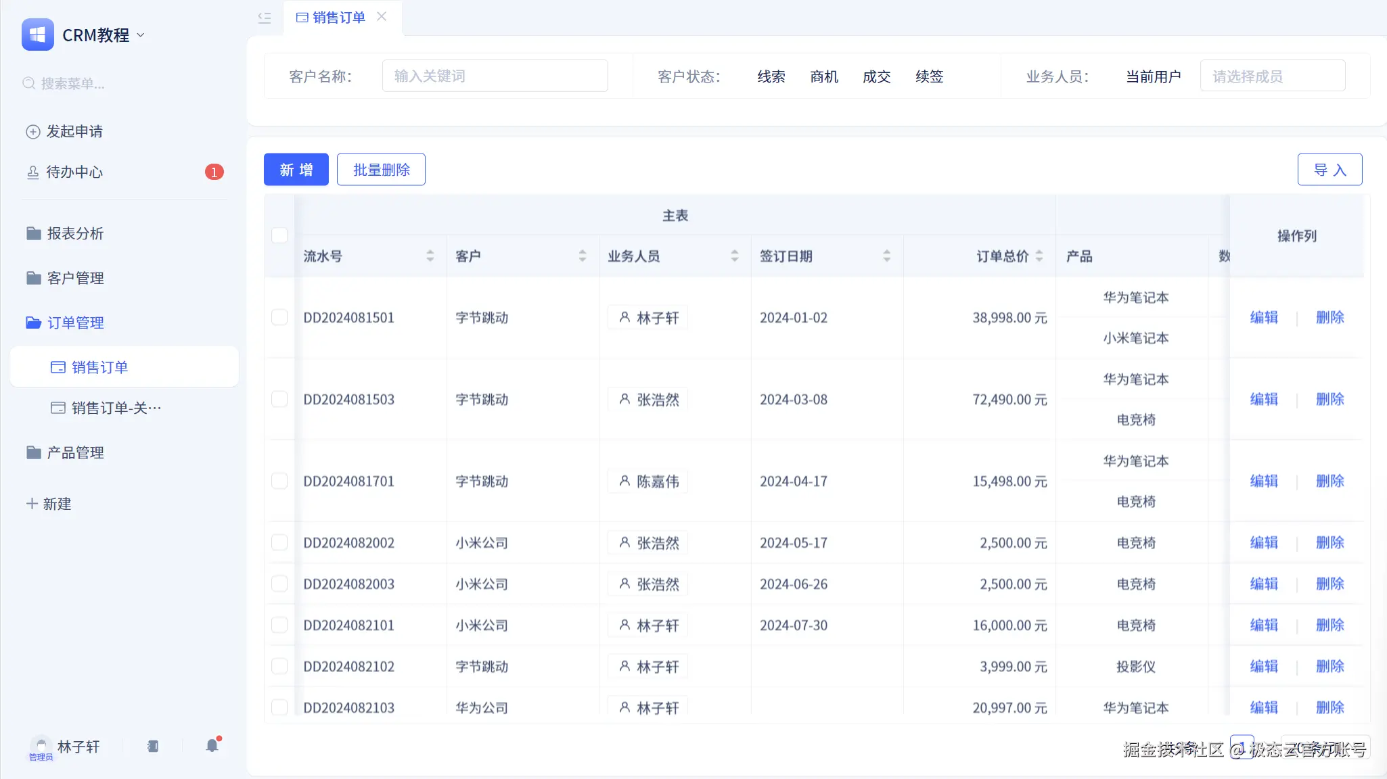Click the 林子轩 user avatar
Screen dimensions: 1387x779
coord(41,745)
